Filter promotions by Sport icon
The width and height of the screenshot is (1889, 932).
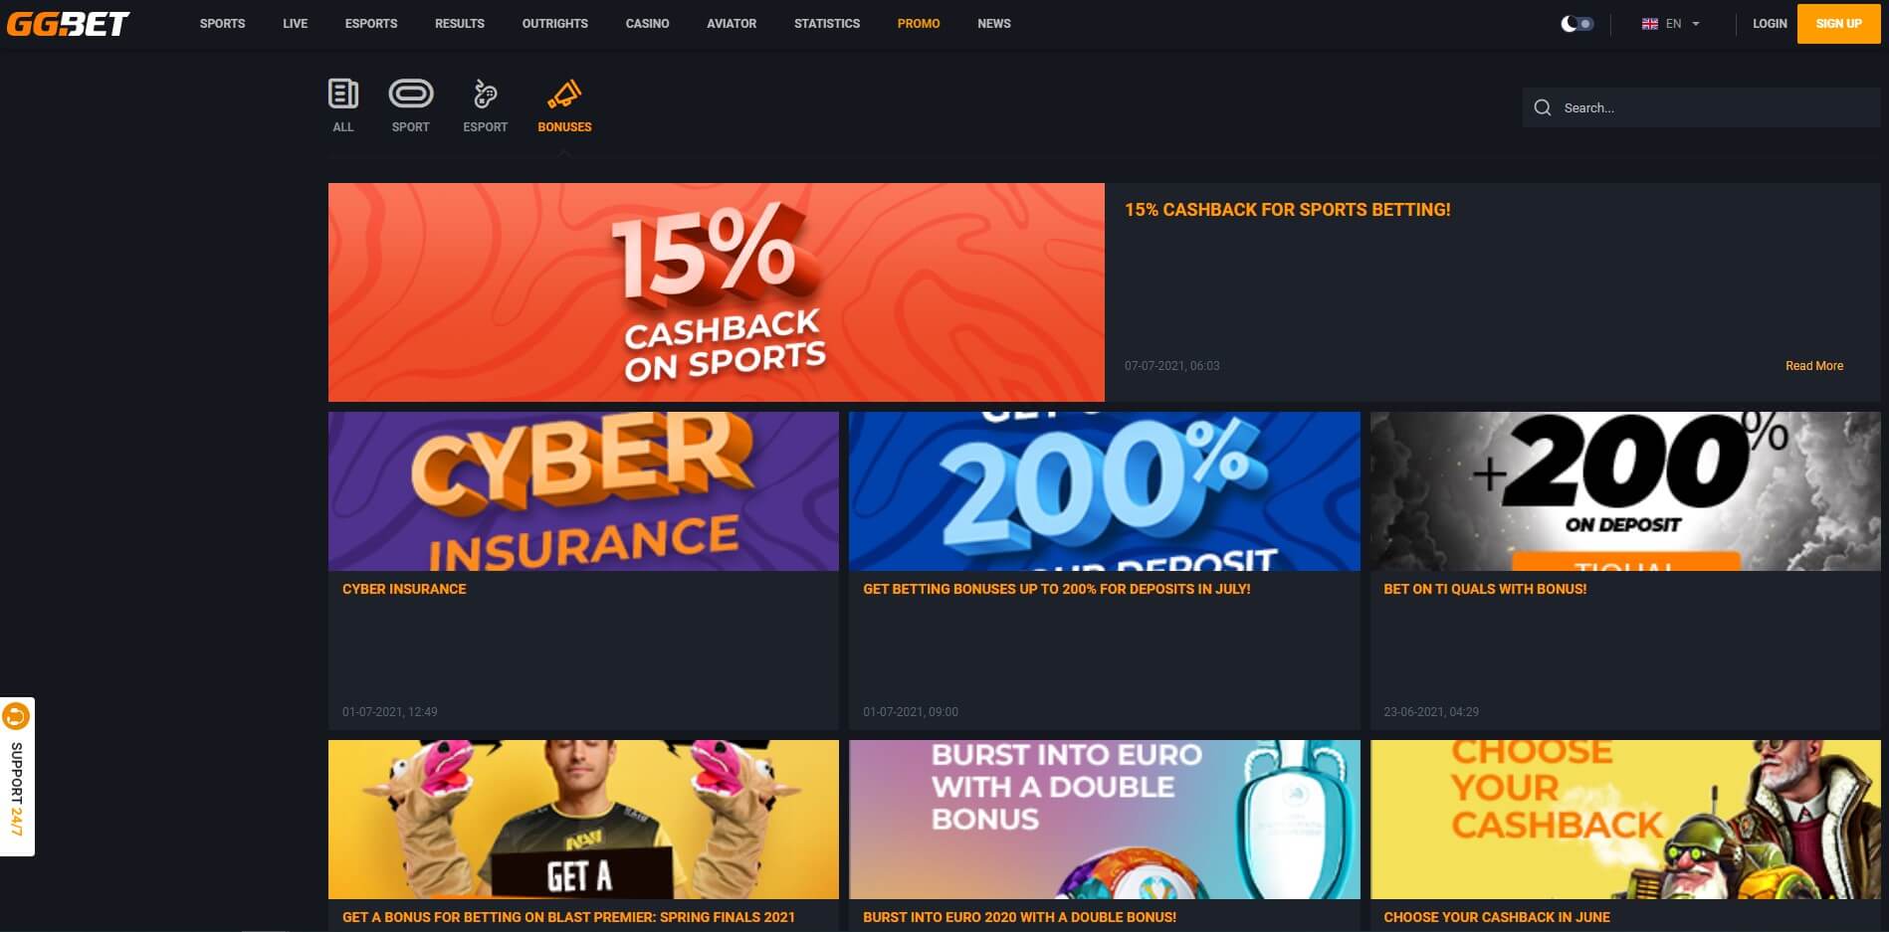pos(411,93)
